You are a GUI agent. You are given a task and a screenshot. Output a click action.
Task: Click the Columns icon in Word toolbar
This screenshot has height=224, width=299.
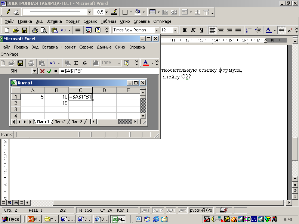[78, 30]
